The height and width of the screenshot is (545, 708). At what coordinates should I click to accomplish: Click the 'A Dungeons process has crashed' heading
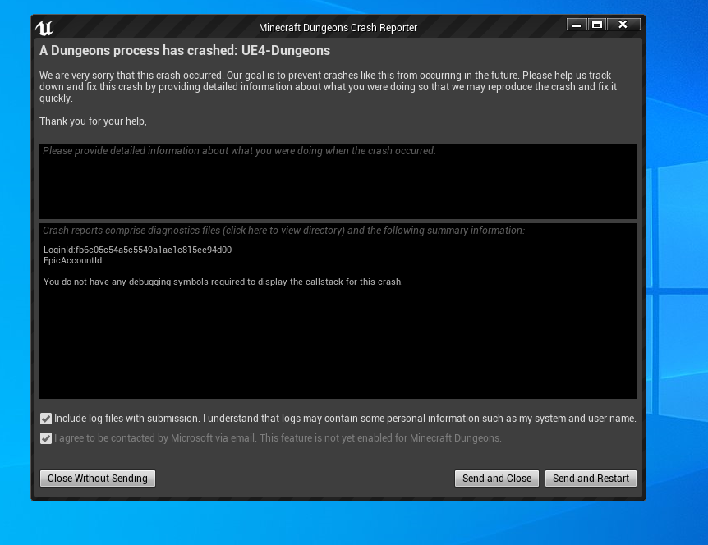185,51
